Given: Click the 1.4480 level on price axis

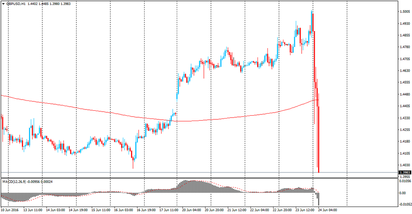Looking at the screenshot, I should 404,94.
